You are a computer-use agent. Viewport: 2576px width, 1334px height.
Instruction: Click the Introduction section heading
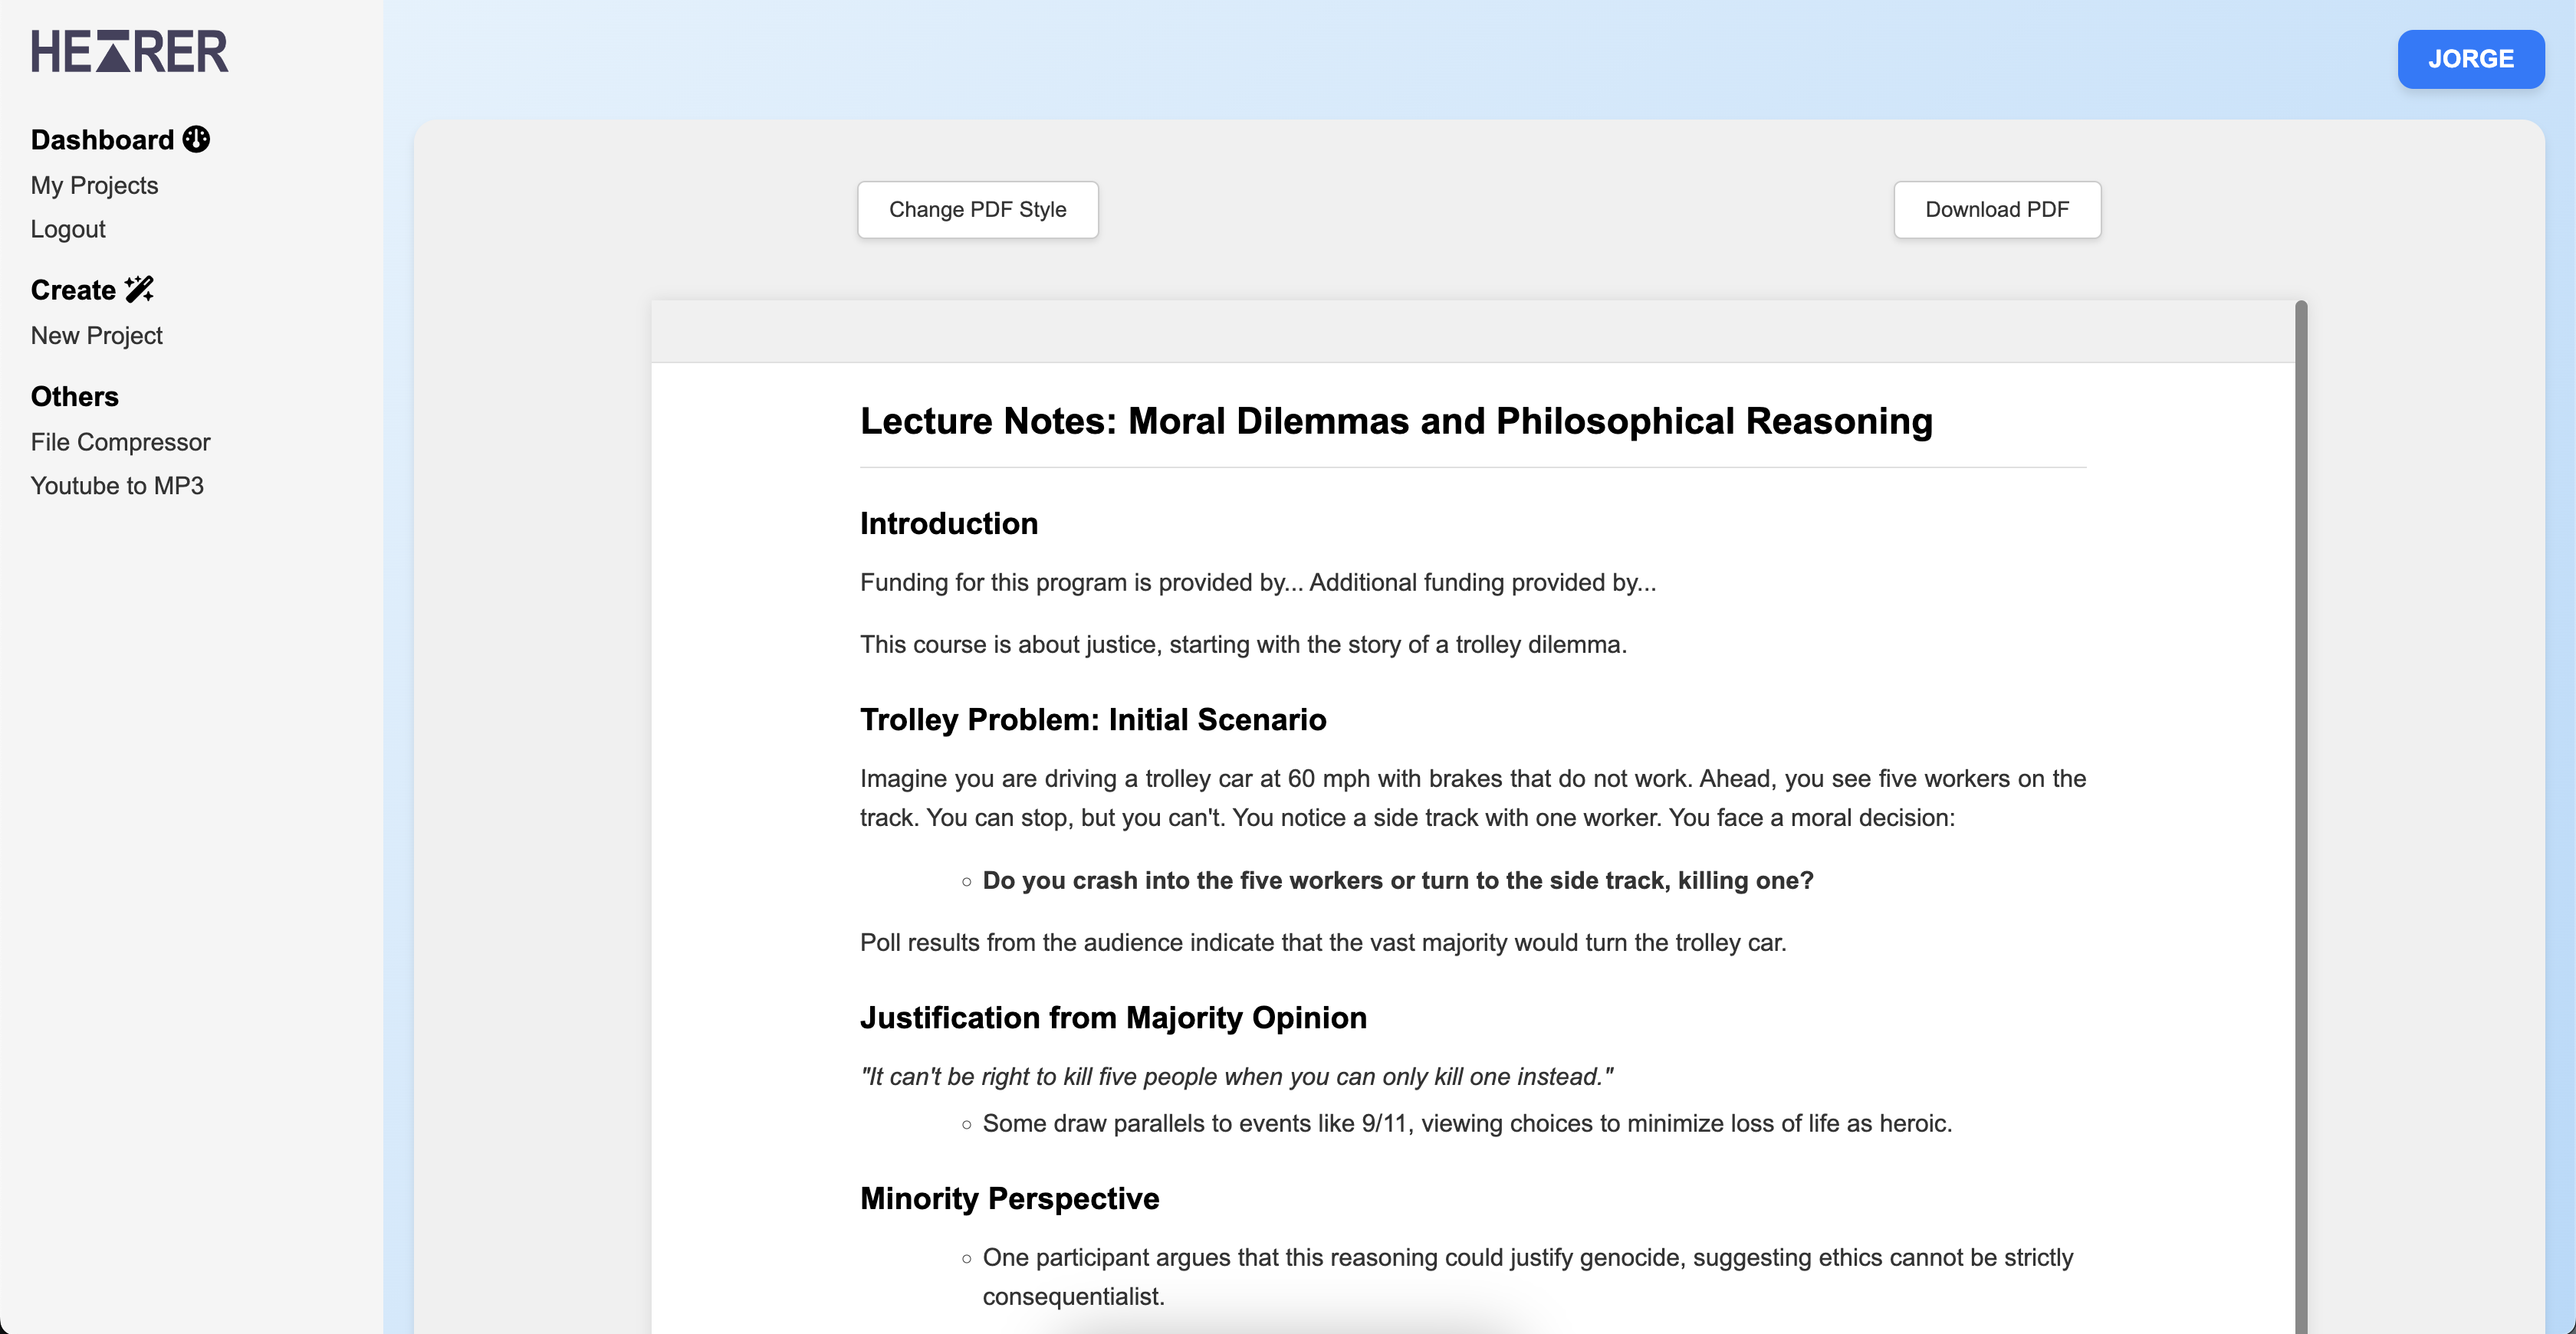948,523
